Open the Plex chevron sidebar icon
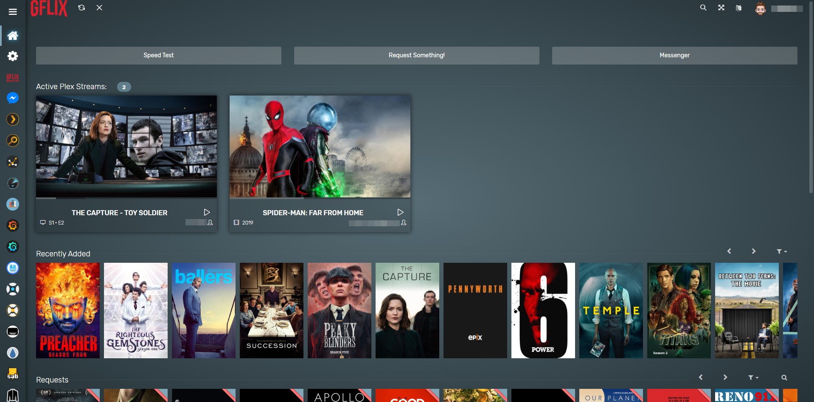The width and height of the screenshot is (814, 402). tap(13, 119)
